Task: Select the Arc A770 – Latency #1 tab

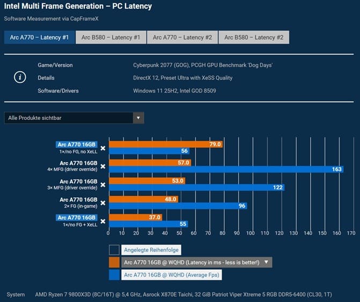Action: click(40, 37)
